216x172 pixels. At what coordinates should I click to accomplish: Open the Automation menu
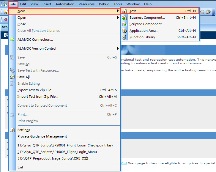[65, 4]
